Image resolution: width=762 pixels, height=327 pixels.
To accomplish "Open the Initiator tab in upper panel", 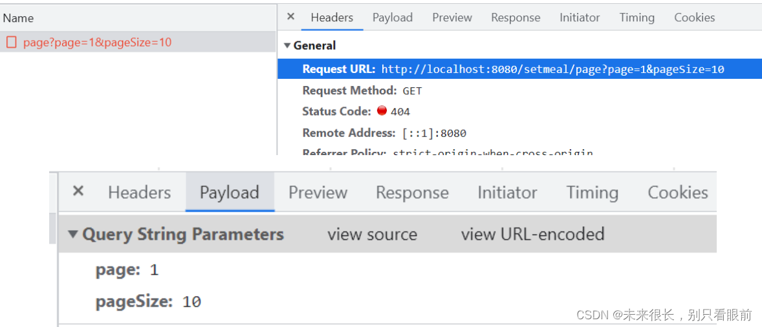I will pos(580,17).
